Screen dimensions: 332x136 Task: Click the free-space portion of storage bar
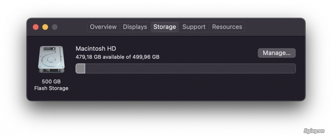190,68
